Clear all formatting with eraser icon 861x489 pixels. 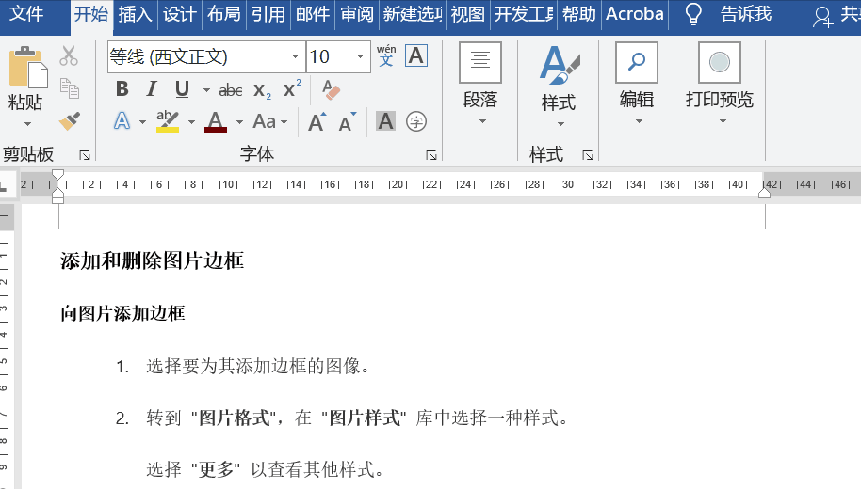(331, 89)
